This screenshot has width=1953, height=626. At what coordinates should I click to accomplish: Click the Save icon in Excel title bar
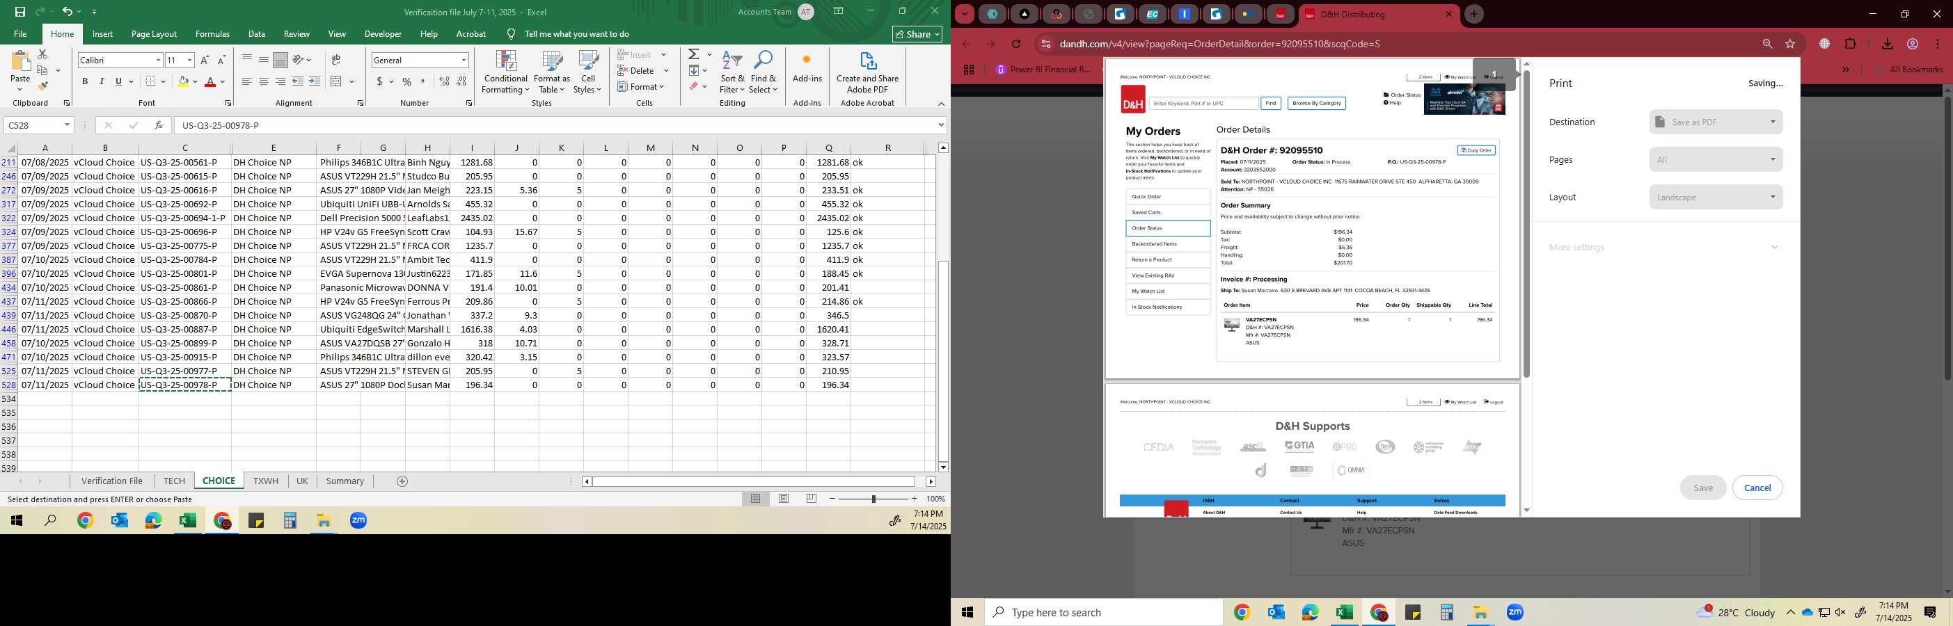coord(19,12)
